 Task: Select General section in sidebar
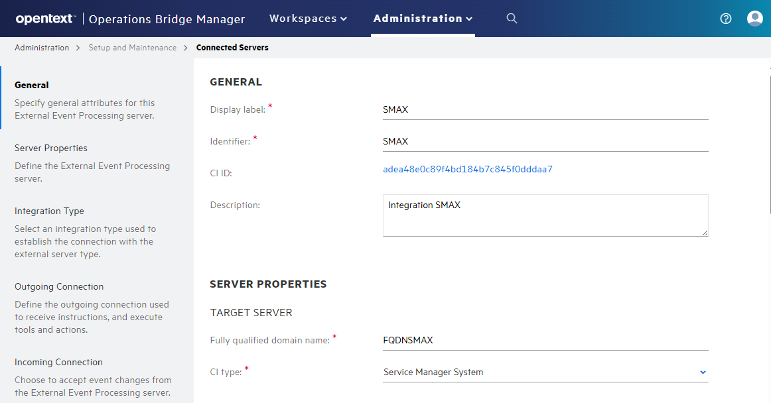pos(32,85)
